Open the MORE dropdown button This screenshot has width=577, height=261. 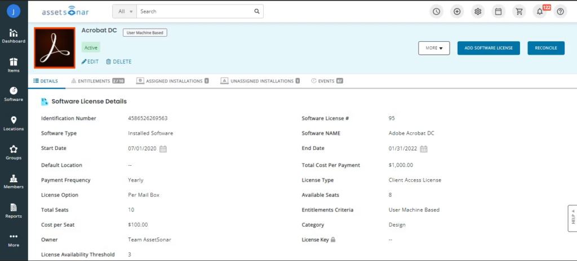pos(433,48)
